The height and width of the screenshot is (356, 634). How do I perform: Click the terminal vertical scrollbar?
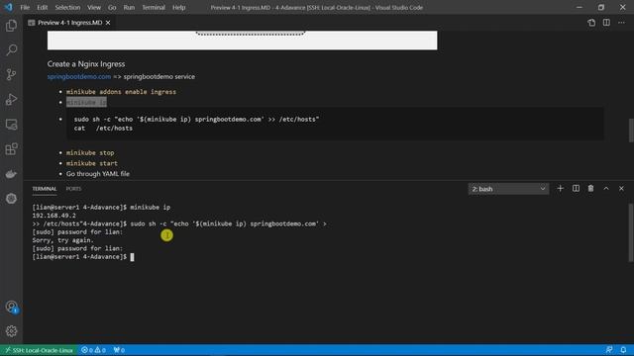tap(631, 232)
